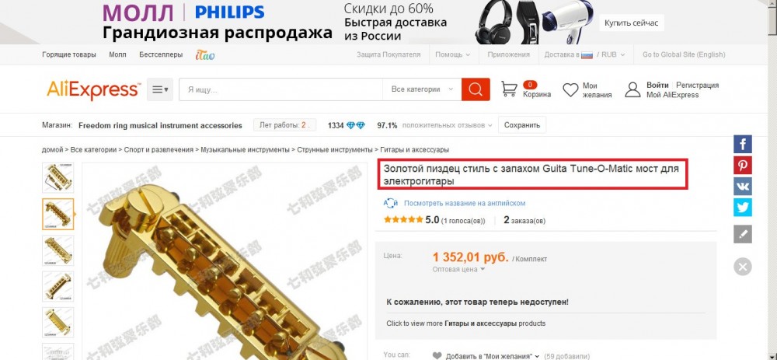This screenshot has width=777, height=360.
Task: Click the user account profile icon
Action: click(632, 89)
